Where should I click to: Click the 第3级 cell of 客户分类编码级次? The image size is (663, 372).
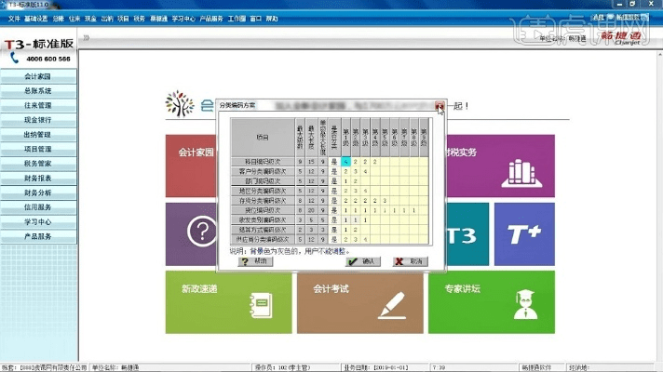point(365,171)
